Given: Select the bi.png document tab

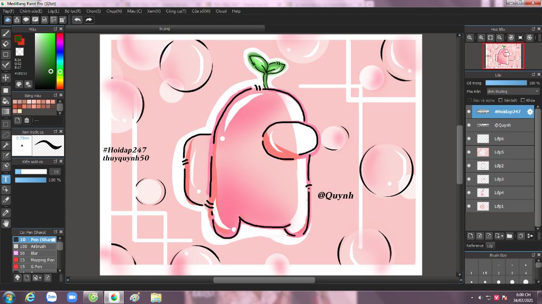Looking at the screenshot, I should coord(165,28).
